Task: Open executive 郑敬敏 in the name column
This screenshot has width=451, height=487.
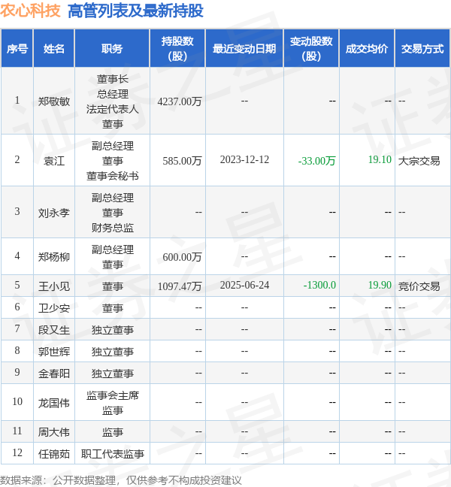Action: 54,101
